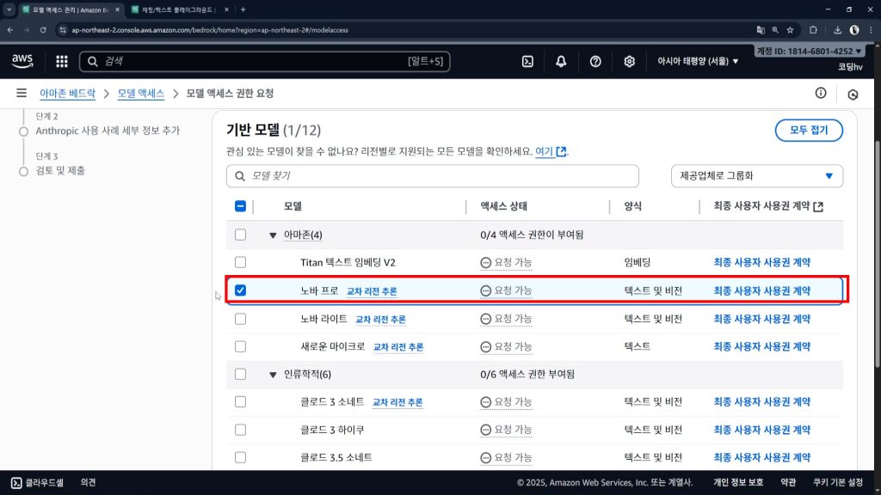881x495 pixels.
Task: Open the tab search dropdown arrow
Action: [9, 9]
